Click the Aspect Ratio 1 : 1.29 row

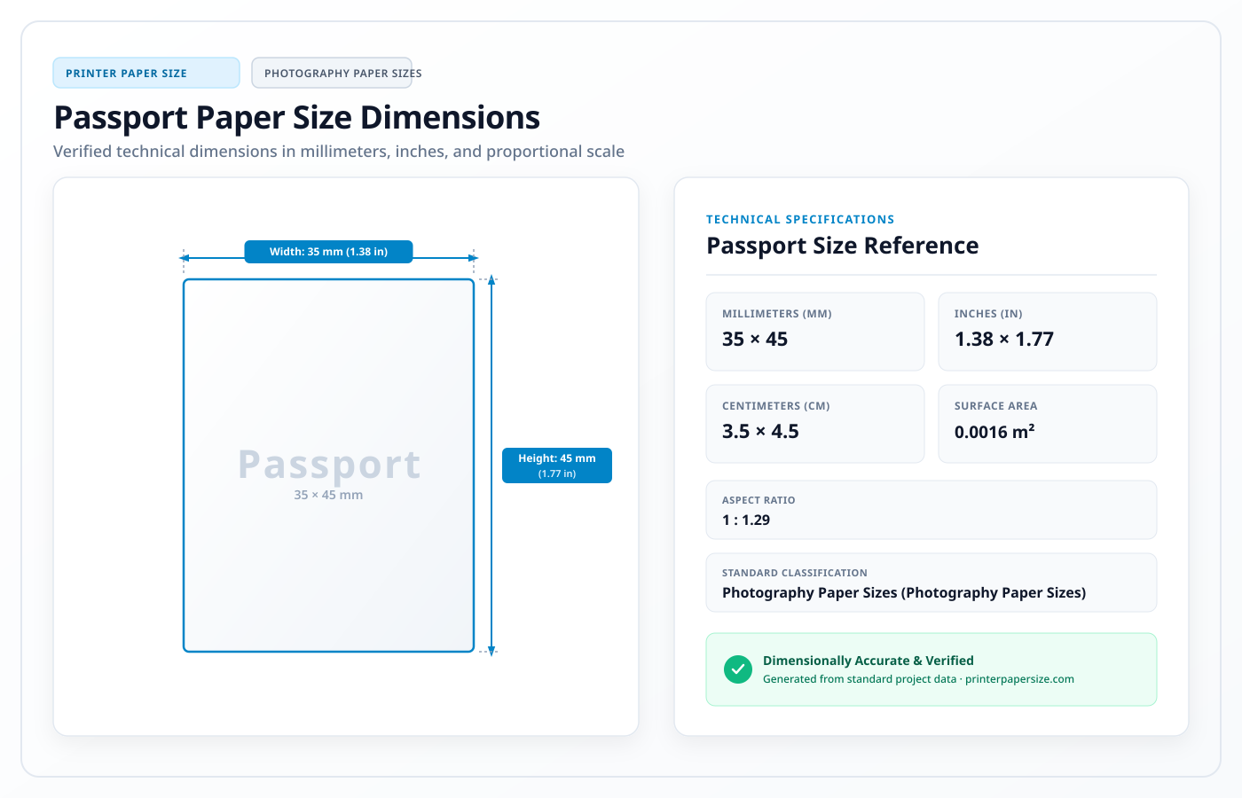(x=931, y=510)
